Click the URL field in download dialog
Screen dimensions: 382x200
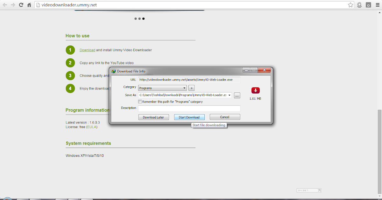tap(189, 80)
